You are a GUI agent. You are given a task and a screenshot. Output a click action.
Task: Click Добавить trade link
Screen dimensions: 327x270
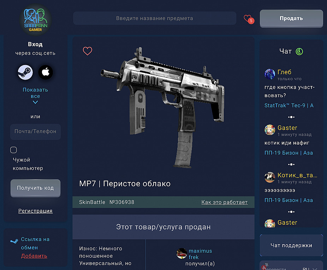34,256
